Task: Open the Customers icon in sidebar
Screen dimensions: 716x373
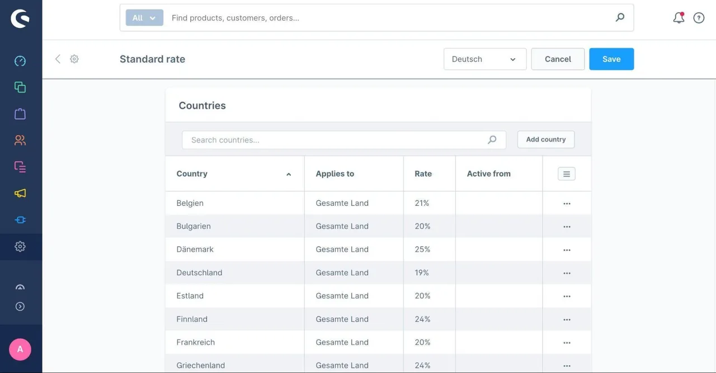Action: point(20,140)
